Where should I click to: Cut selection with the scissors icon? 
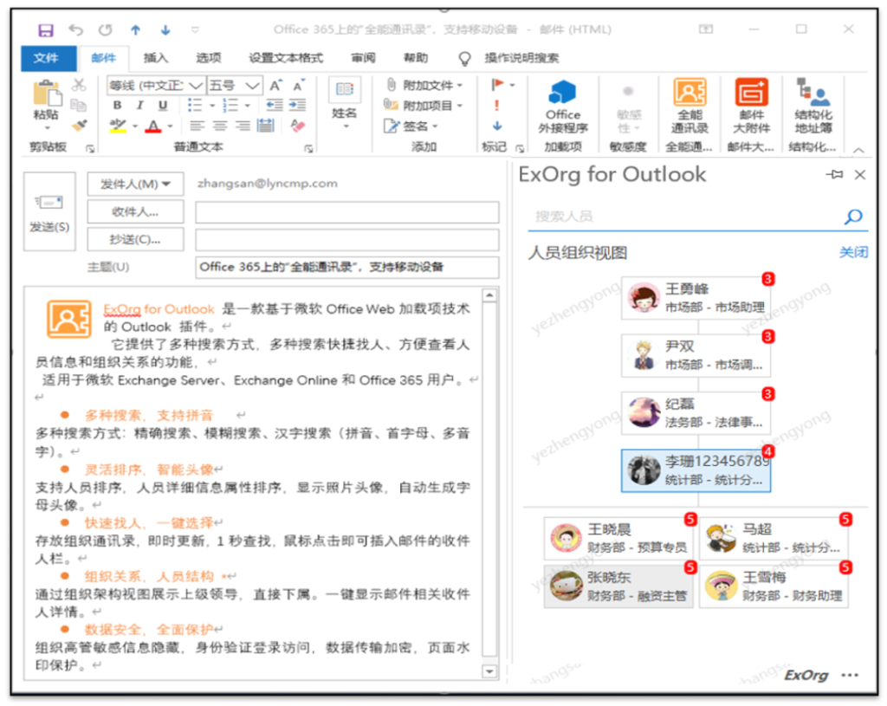point(79,85)
